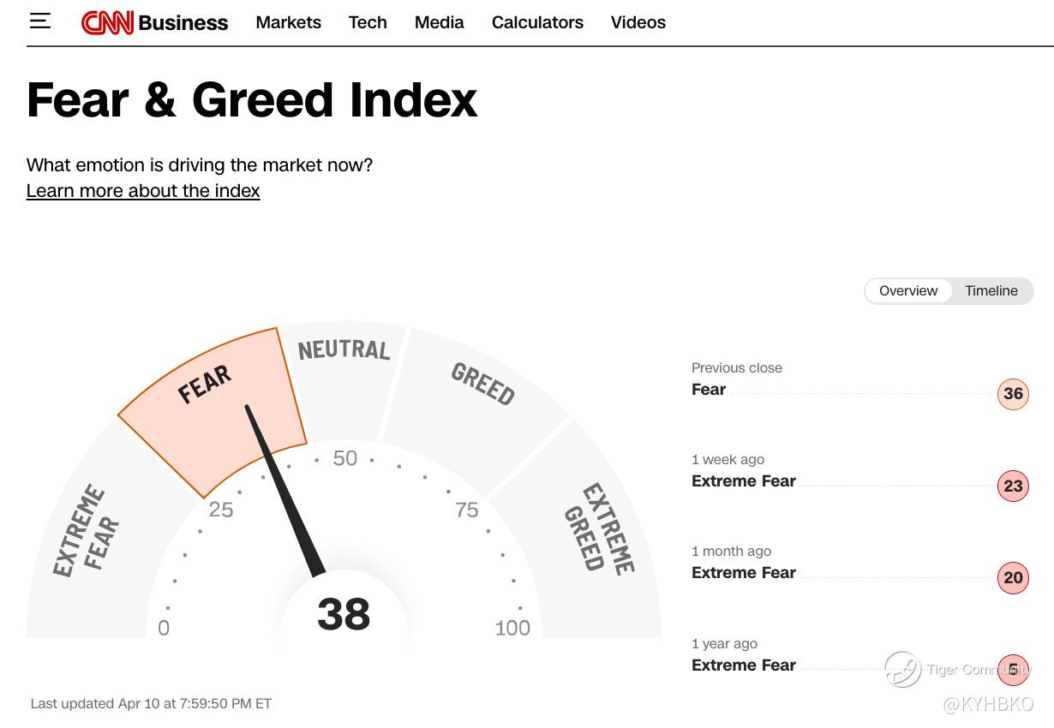The image size is (1054, 728).
Task: Open the hamburger menu icon
Action: click(x=40, y=21)
